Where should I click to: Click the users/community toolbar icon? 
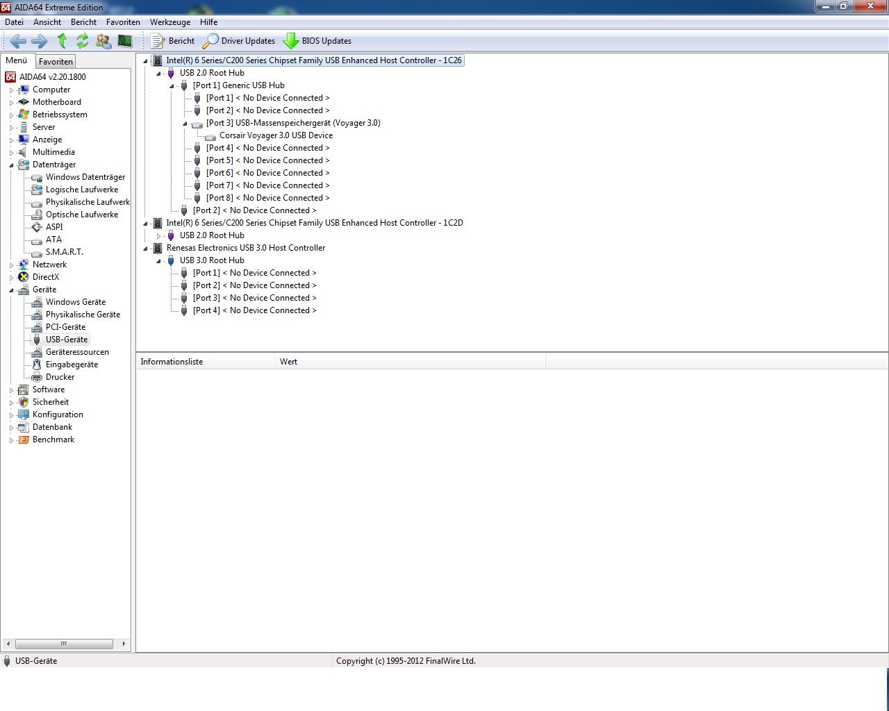click(x=103, y=41)
